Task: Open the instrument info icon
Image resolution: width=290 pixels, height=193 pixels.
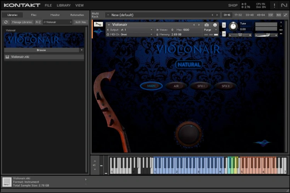Action: point(215,25)
